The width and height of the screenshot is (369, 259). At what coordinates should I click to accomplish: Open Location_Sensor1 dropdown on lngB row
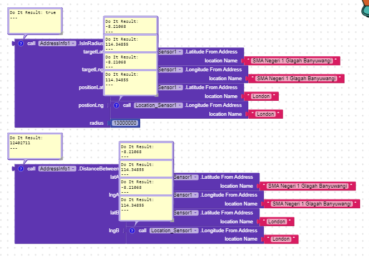[x=174, y=231]
